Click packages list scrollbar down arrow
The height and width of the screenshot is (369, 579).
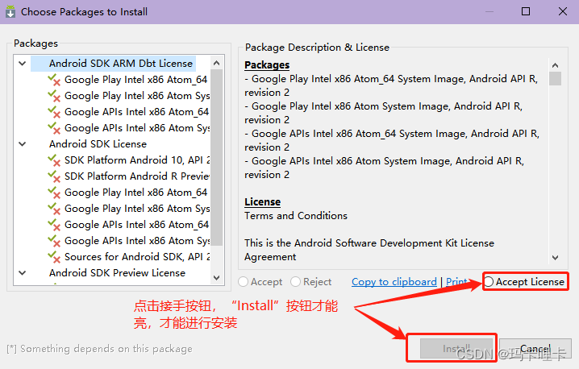point(217,278)
